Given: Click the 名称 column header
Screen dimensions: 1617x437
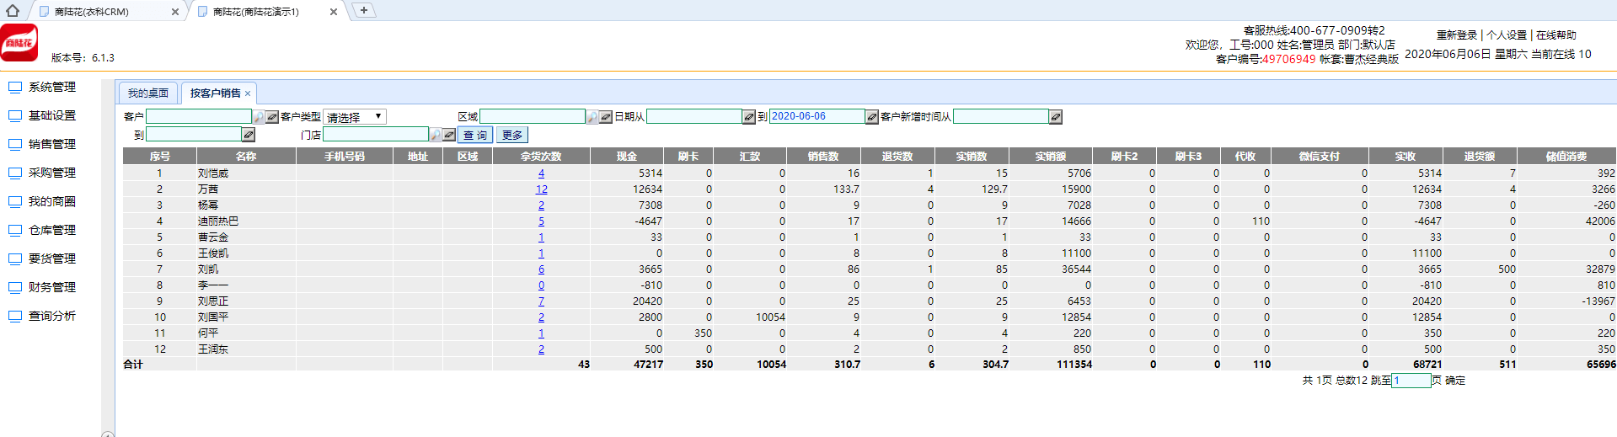Looking at the screenshot, I should (x=246, y=156).
